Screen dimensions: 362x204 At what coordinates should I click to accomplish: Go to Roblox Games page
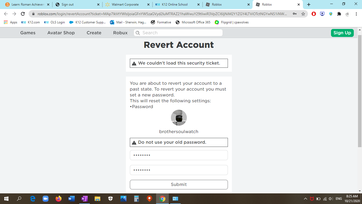[x=28, y=33]
